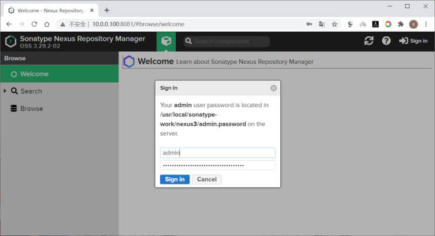
Task: Click the refresh icon in Nexus header
Action: [369, 41]
